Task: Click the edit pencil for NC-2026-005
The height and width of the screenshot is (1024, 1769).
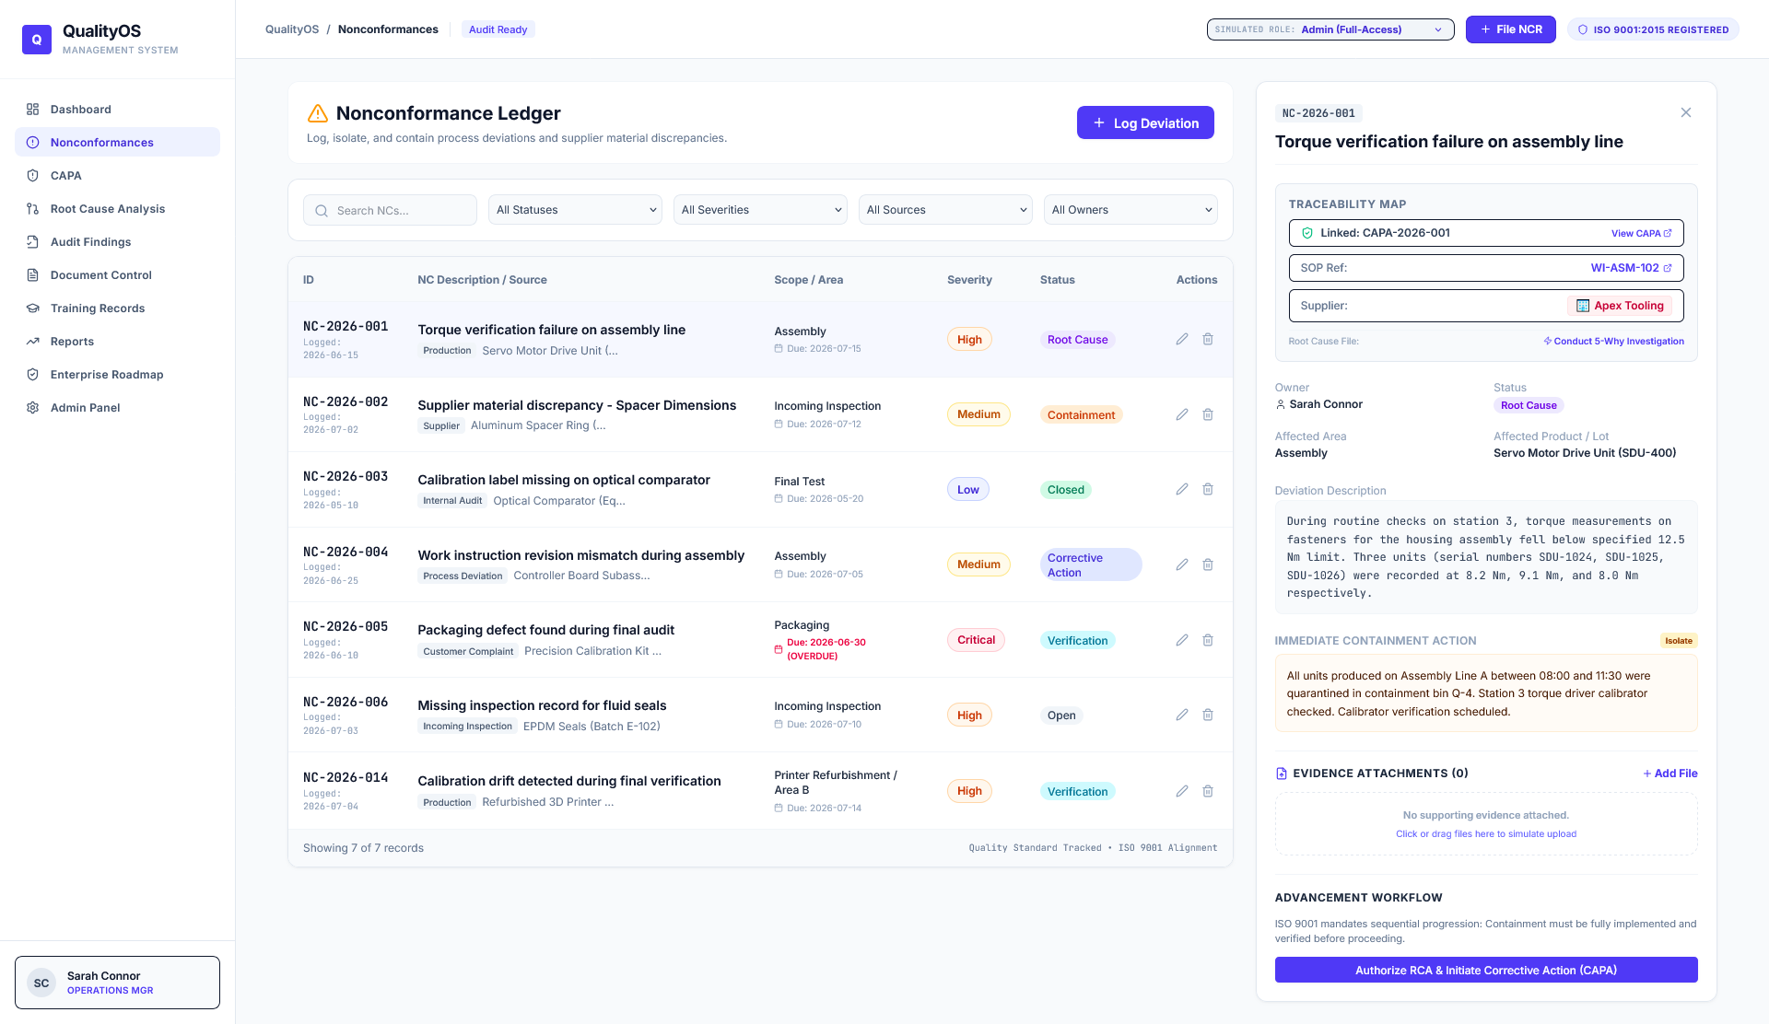Action: pos(1182,640)
